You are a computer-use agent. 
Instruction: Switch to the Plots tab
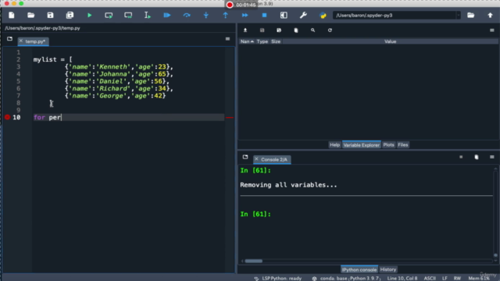coord(388,145)
